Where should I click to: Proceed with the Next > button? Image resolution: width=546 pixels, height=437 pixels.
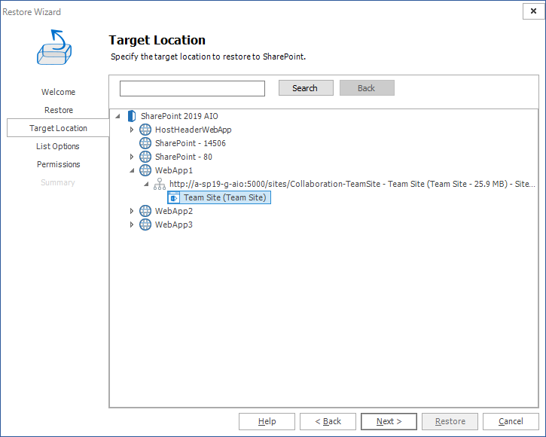tap(389, 422)
